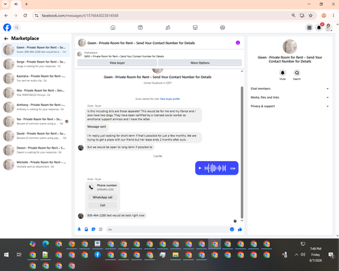Viewport: 339px width, 271px height.
Task: Send a thumbs-up like
Action: (240, 230)
